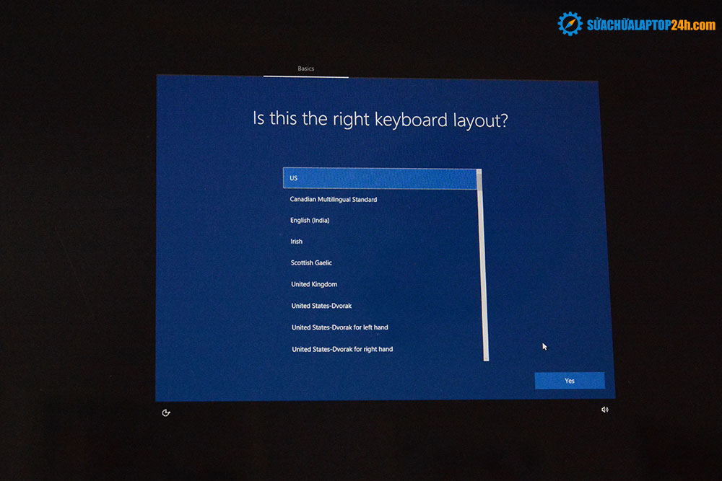Click the progress line under Basics
This screenshot has width=722, height=481.
[306, 76]
